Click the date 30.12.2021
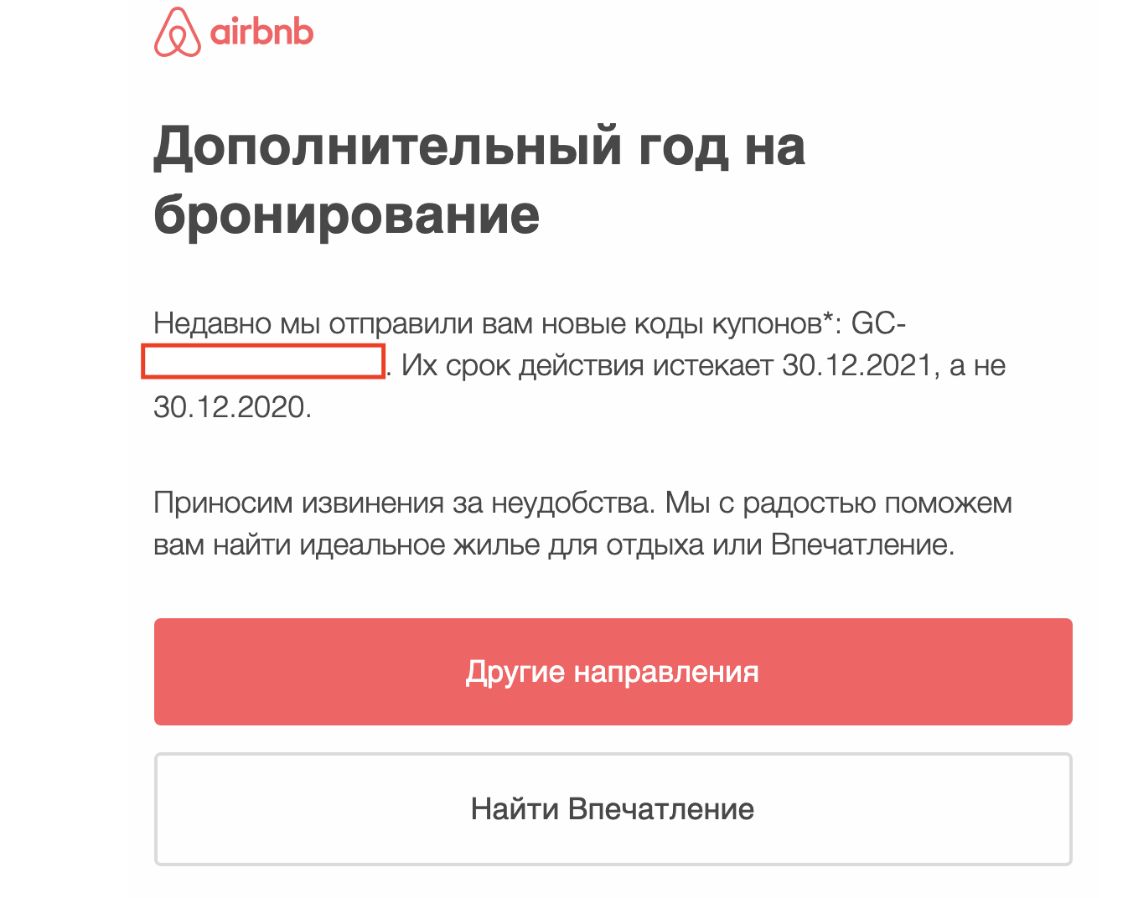 856,365
